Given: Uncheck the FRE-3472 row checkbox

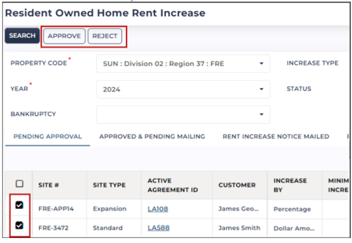Looking at the screenshot, I should pos(19,225).
